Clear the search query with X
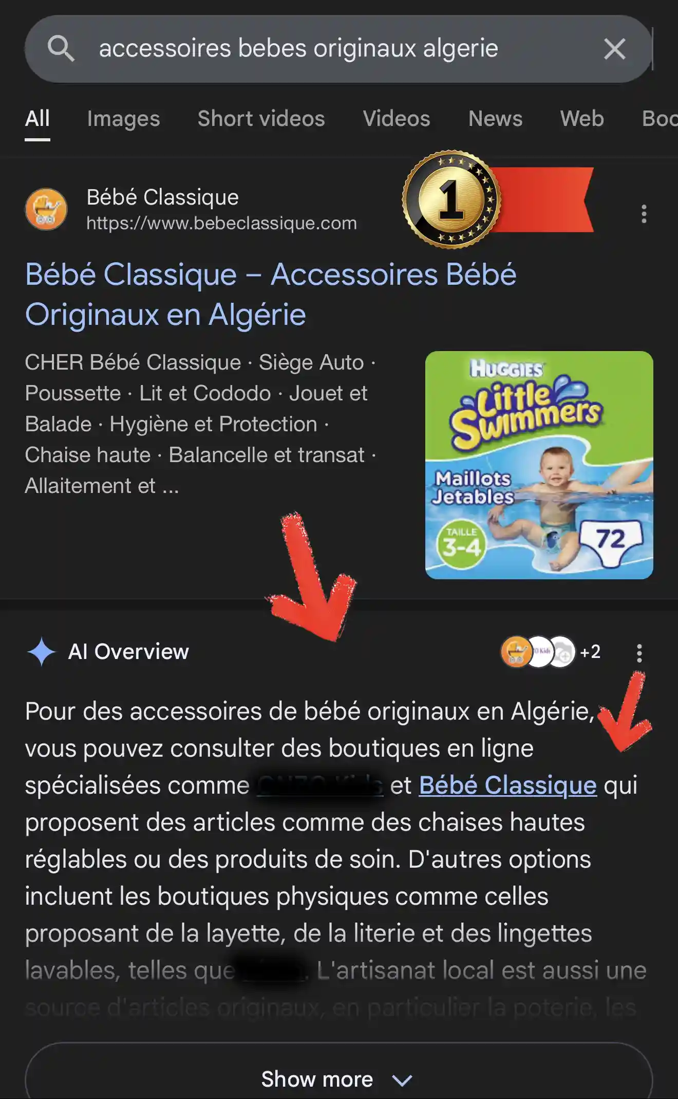 point(614,49)
